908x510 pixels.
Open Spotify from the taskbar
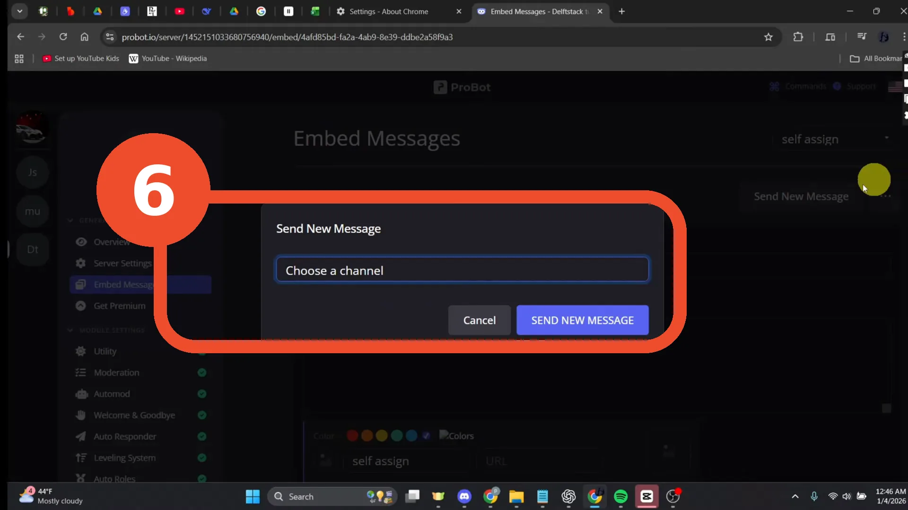tap(620, 496)
